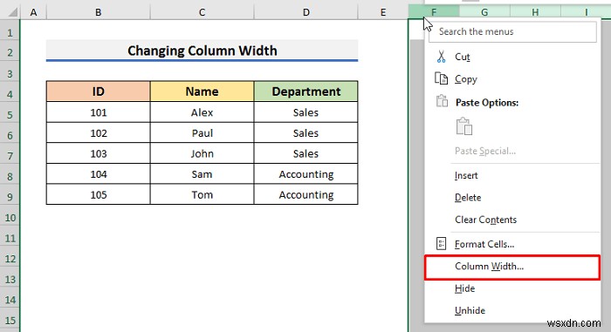Select column B header
Screen dimensions: 611x332
(x=98, y=12)
